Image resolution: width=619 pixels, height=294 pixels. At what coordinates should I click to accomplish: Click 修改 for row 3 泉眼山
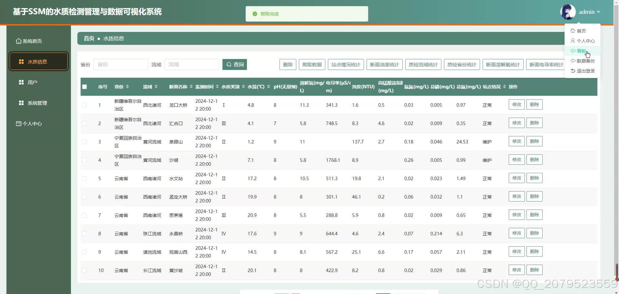tap(516, 141)
